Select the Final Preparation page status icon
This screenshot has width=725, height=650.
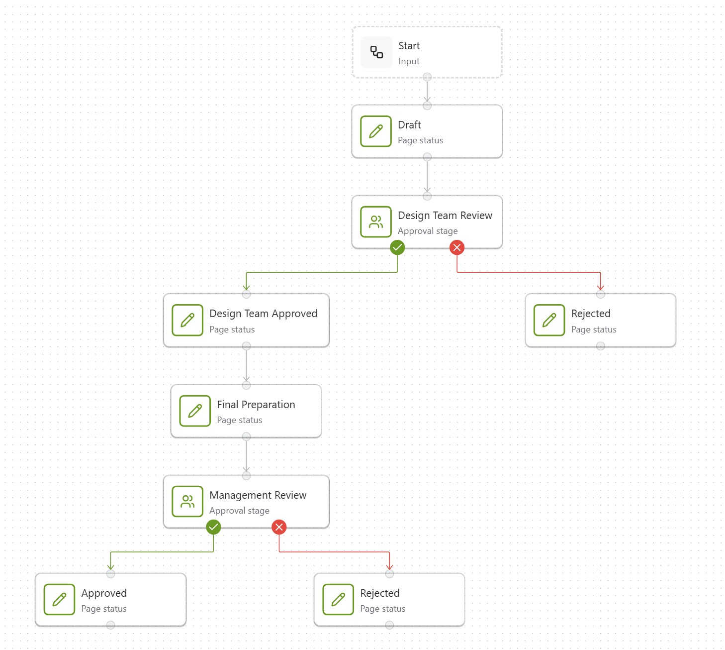tap(194, 411)
